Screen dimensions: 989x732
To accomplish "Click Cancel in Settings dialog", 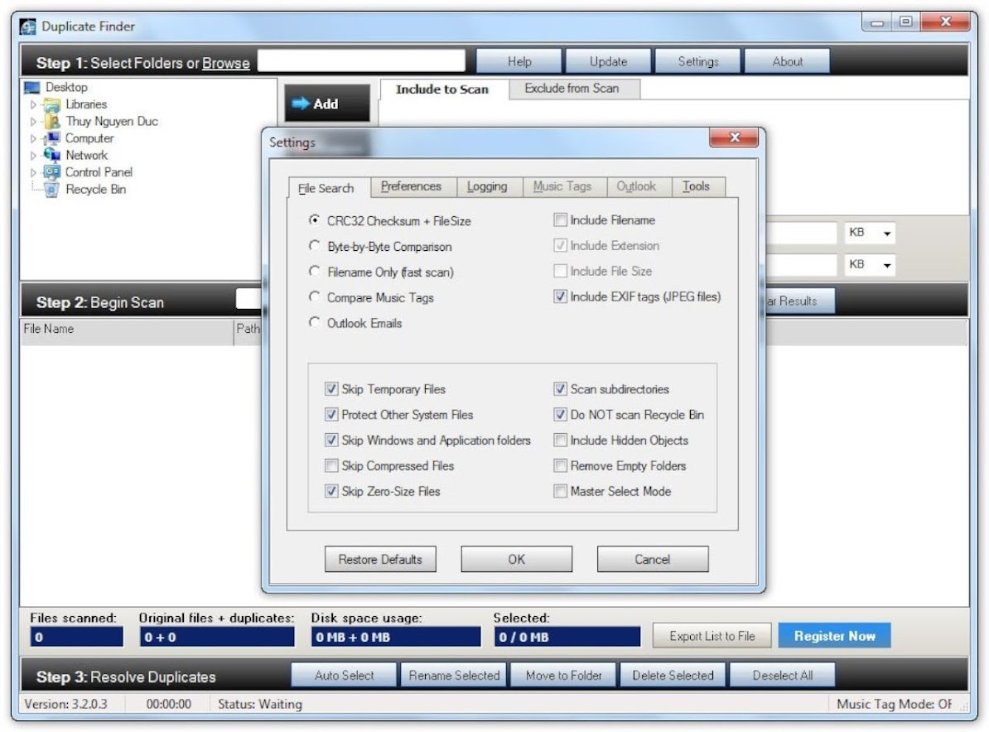I will (653, 559).
